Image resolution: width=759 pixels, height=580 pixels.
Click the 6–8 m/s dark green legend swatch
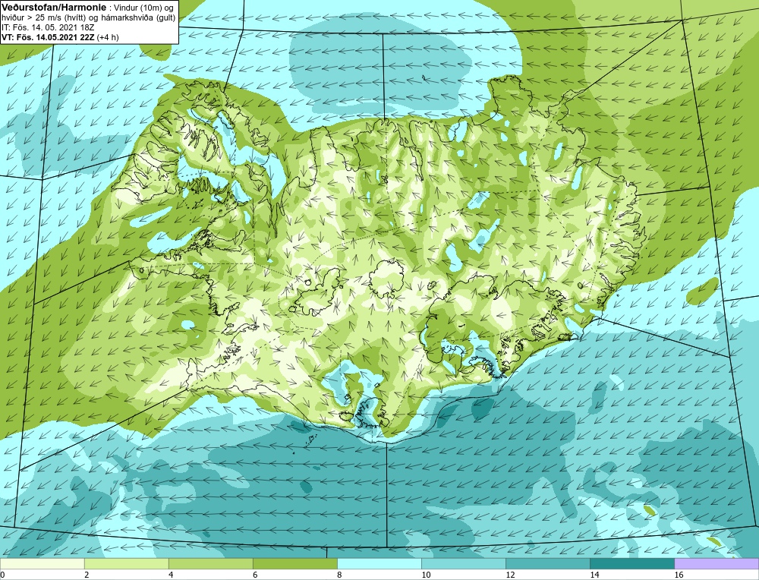(x=294, y=563)
